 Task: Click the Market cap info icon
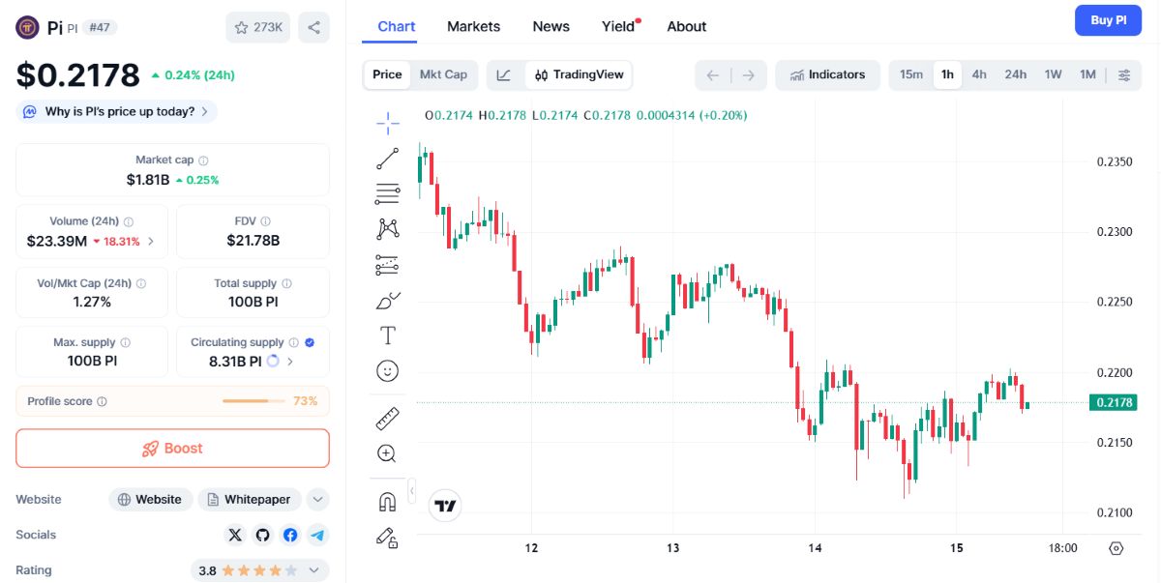(203, 160)
